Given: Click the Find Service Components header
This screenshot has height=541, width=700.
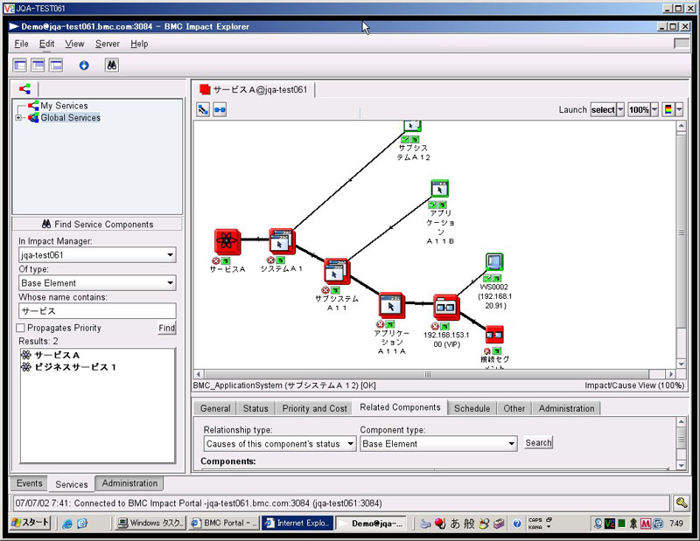Looking at the screenshot, I should 97,225.
